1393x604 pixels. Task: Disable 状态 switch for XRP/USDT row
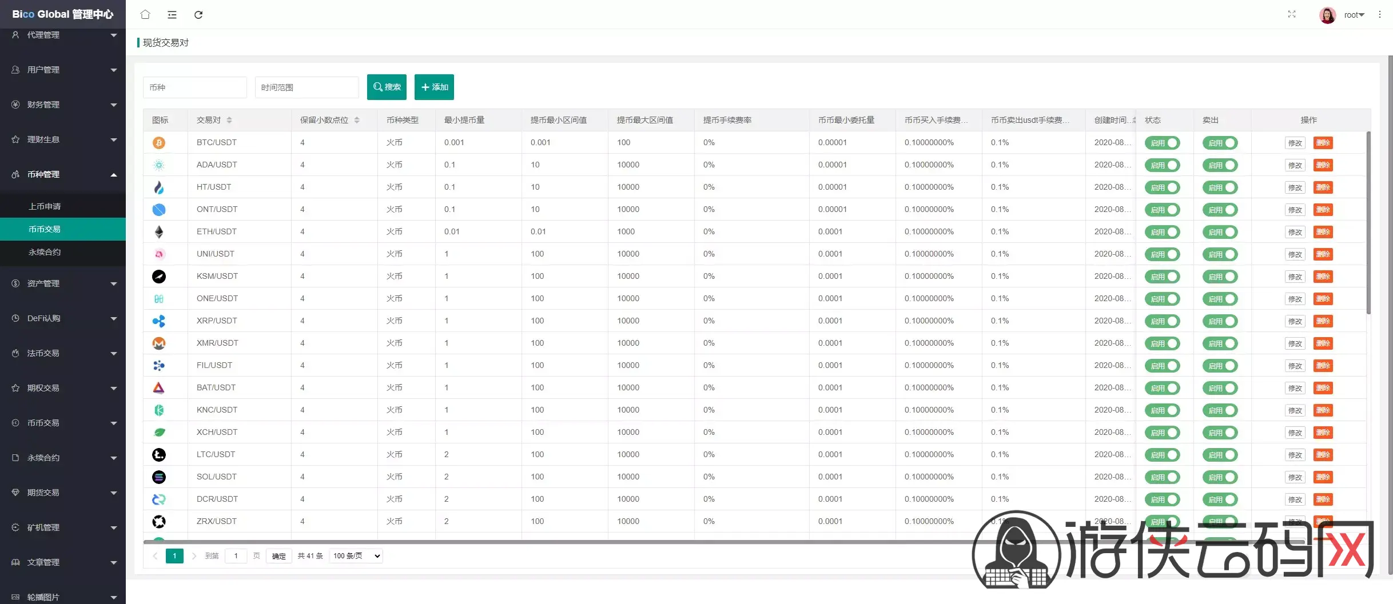(x=1162, y=321)
